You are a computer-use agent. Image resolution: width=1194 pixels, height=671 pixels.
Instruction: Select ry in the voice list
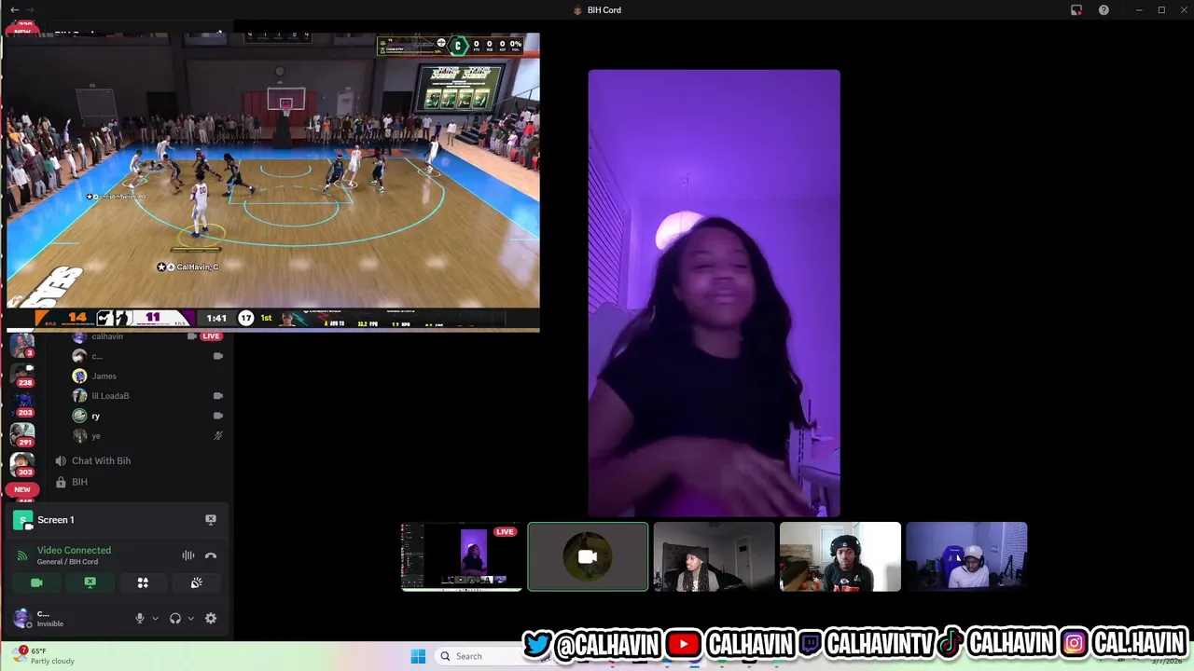[95, 416]
